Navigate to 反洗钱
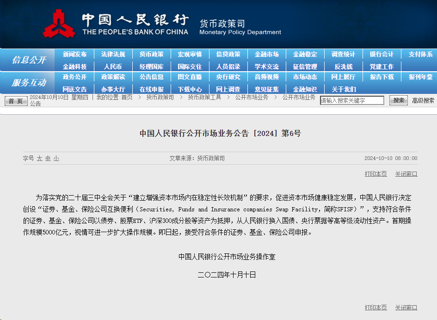Screen dimensions: 437x320 pyautogui.click(x=343, y=67)
